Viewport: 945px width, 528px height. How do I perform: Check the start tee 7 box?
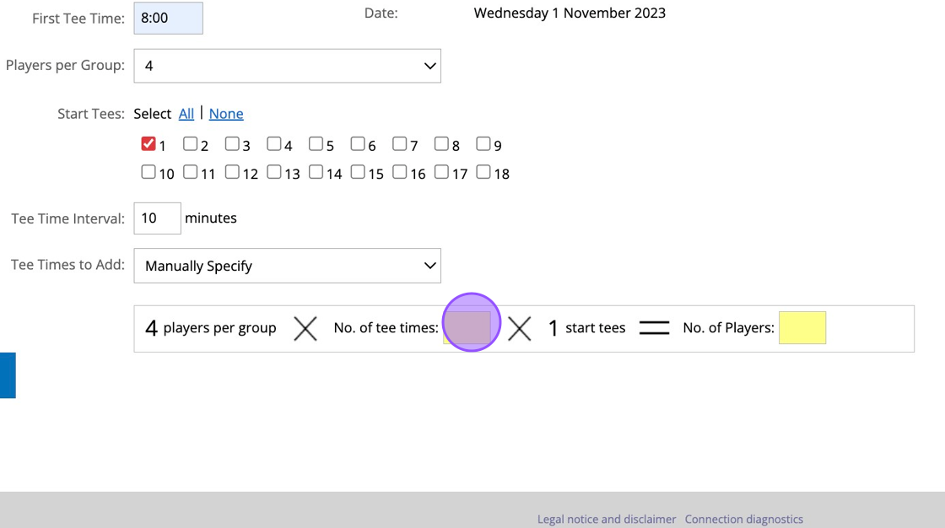point(400,144)
